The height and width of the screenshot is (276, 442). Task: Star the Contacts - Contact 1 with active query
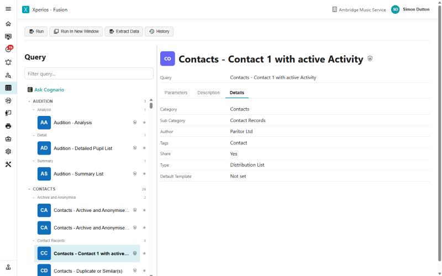point(144,253)
